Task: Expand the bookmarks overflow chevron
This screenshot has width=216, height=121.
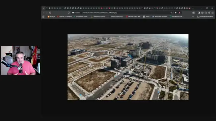Action: tap(193, 16)
